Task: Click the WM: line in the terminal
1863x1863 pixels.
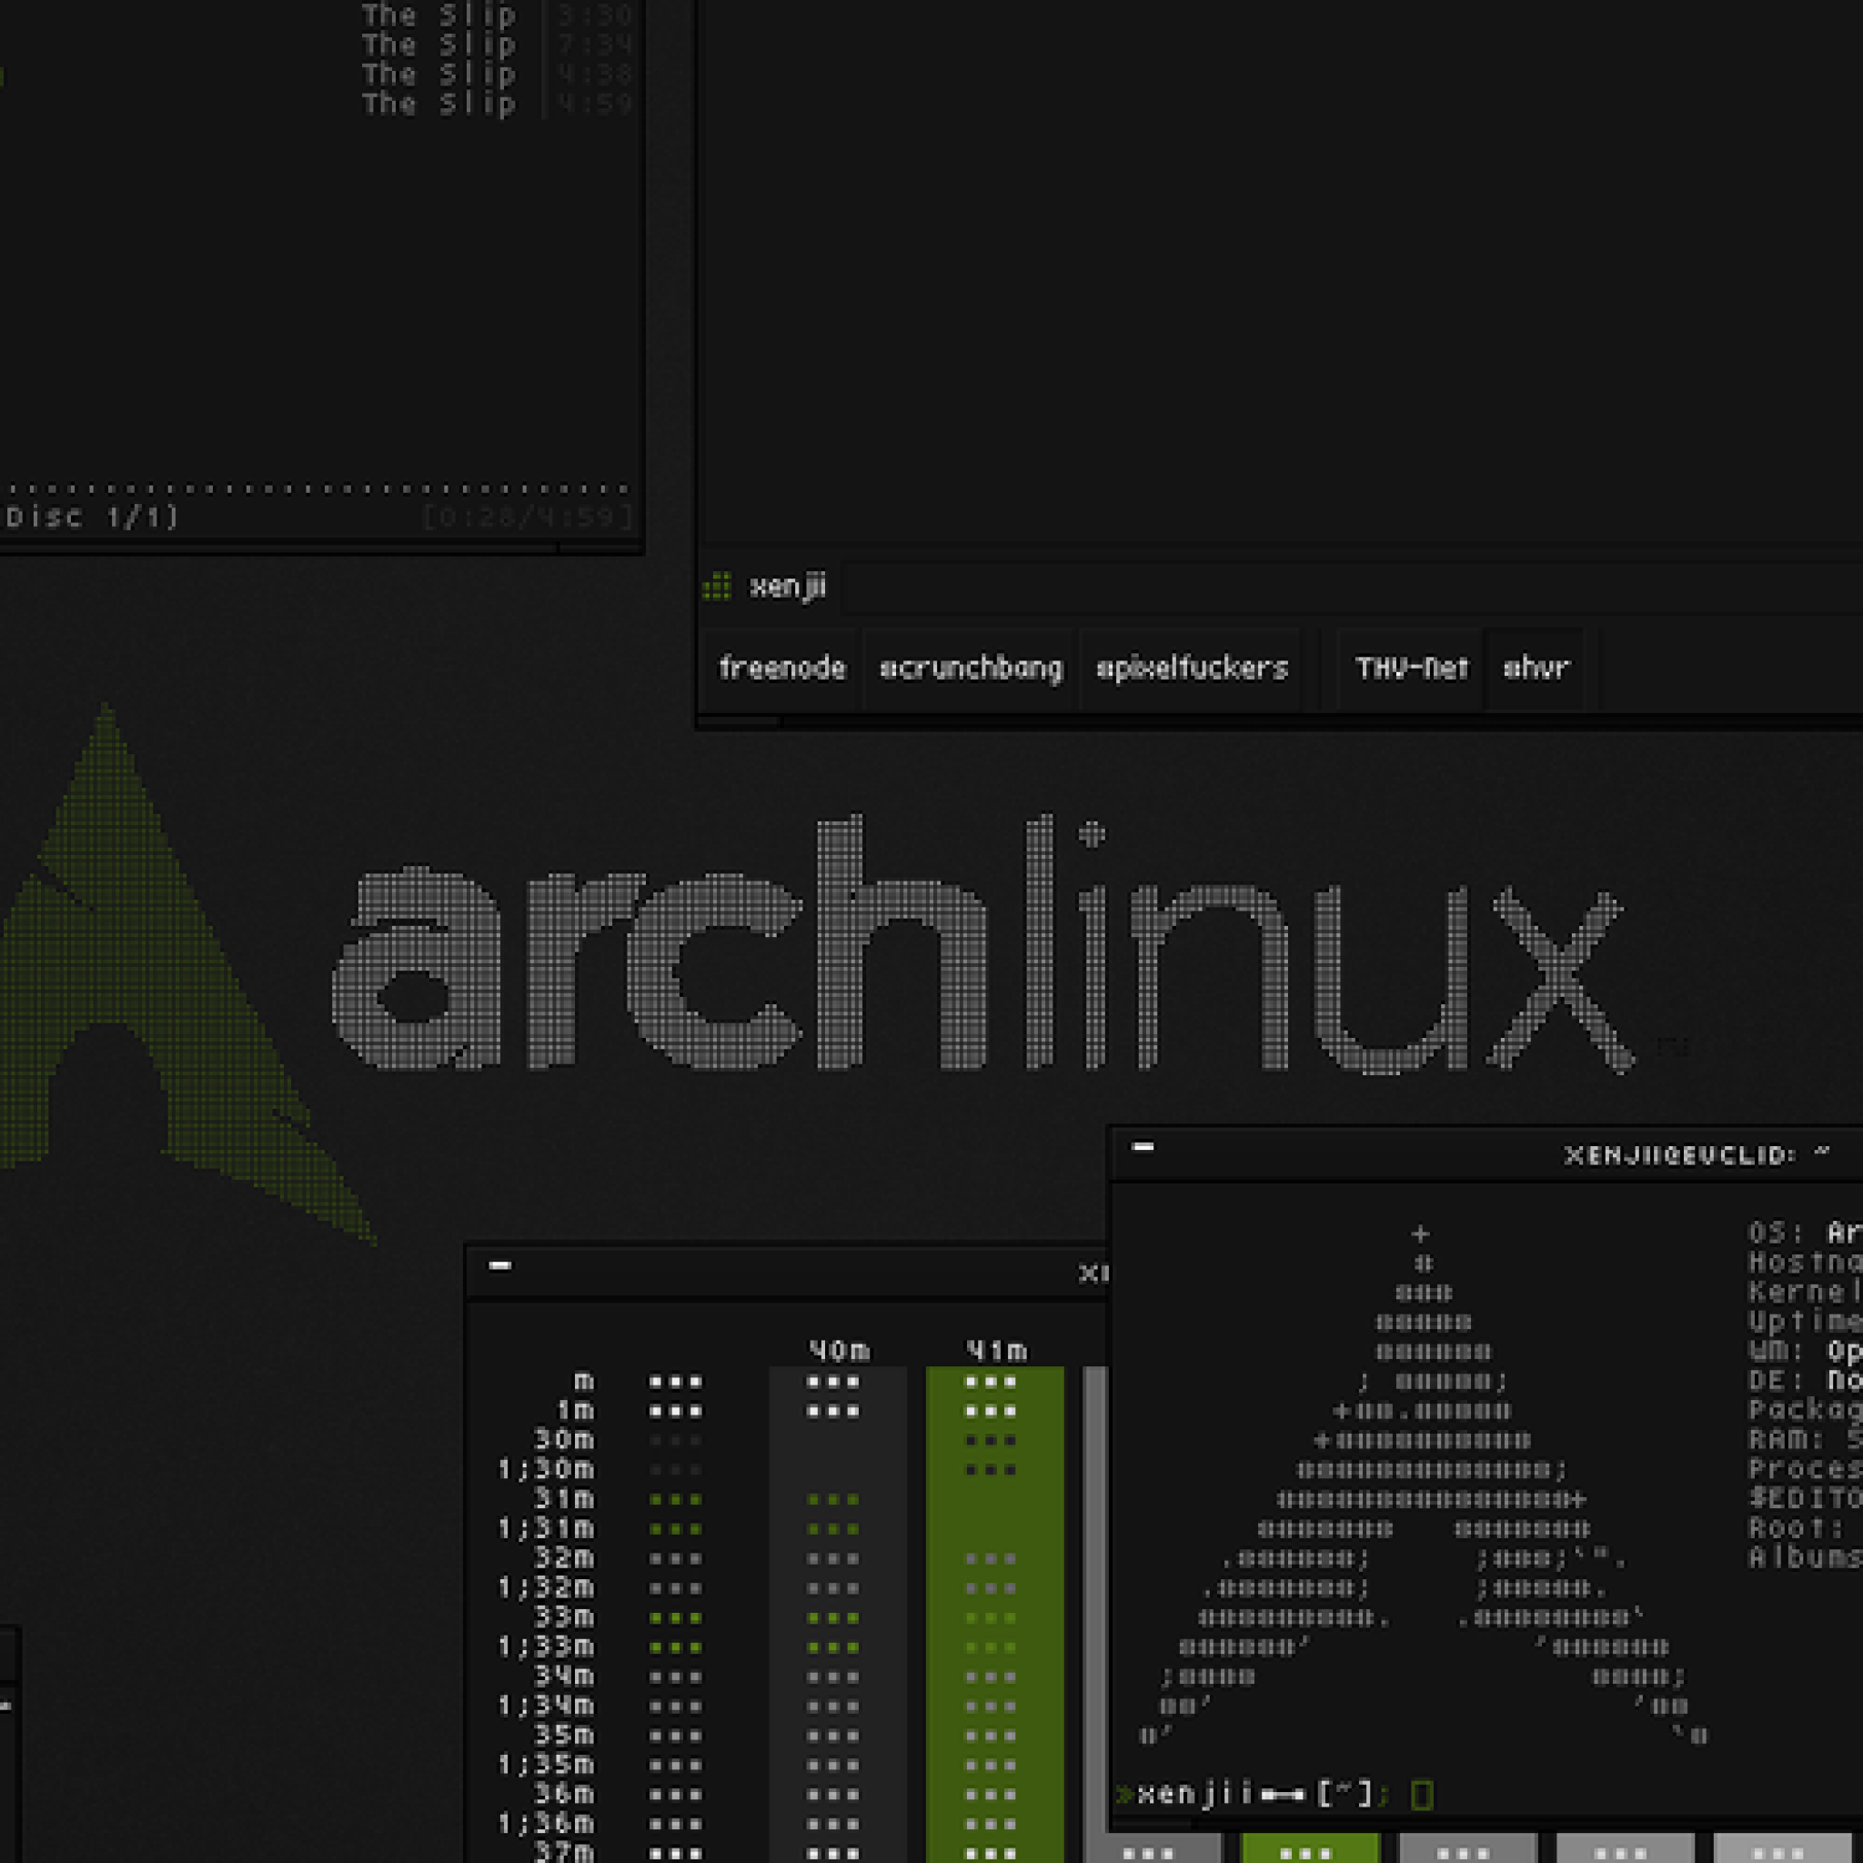Action: pos(1804,1351)
